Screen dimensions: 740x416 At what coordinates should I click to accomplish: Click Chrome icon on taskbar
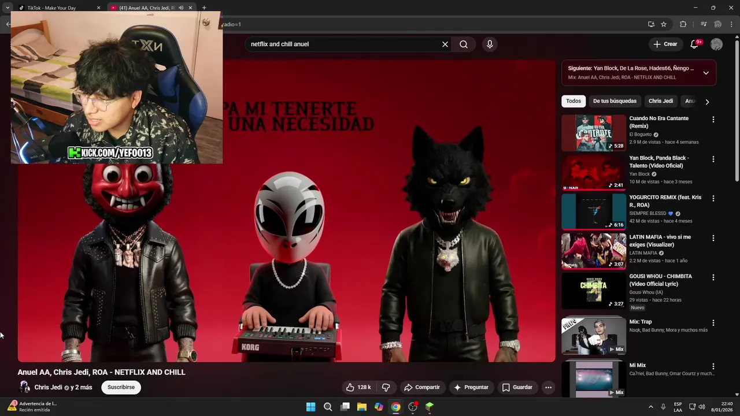click(395, 407)
